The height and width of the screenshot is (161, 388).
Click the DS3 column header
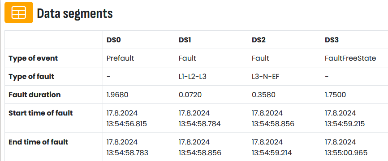332,40
